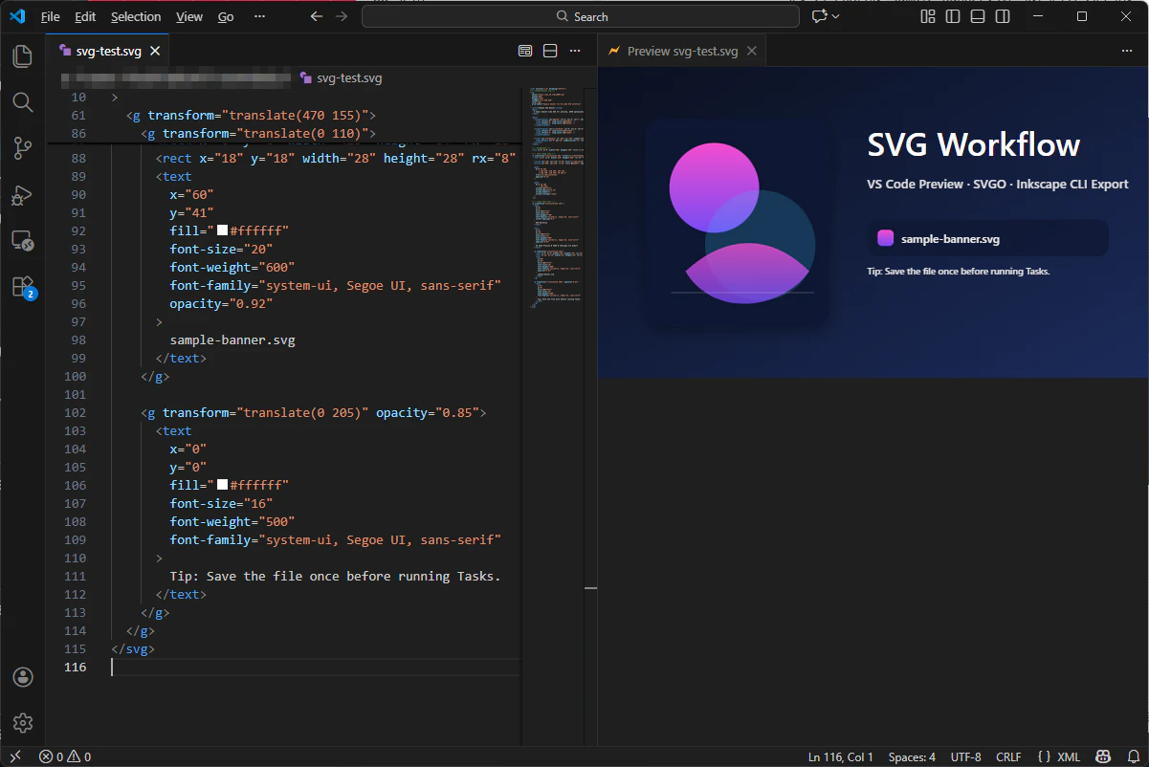Click the closing </svg> tag on line 115

coord(133,648)
